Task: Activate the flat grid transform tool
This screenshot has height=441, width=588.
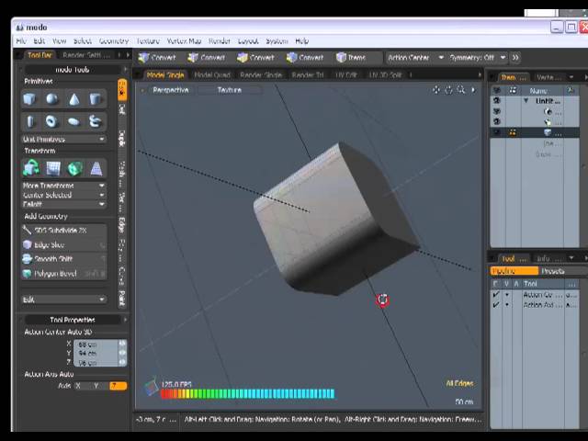Action: pyautogui.click(x=53, y=168)
